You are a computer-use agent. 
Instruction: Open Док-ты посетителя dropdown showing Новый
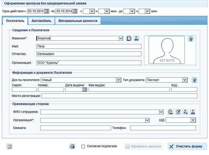(118, 80)
